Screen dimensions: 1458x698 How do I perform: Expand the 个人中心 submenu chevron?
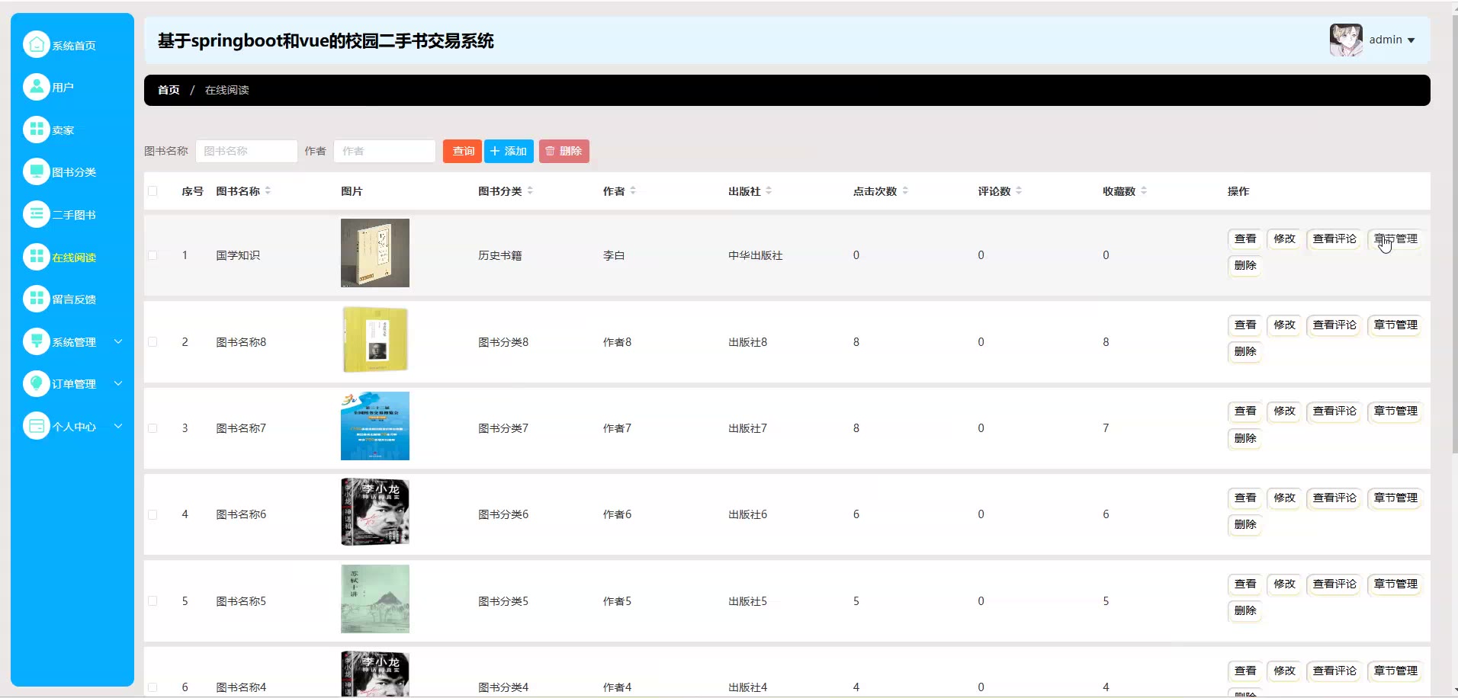coord(118,426)
